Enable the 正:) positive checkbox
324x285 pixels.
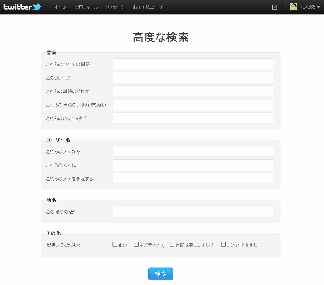coord(114,244)
